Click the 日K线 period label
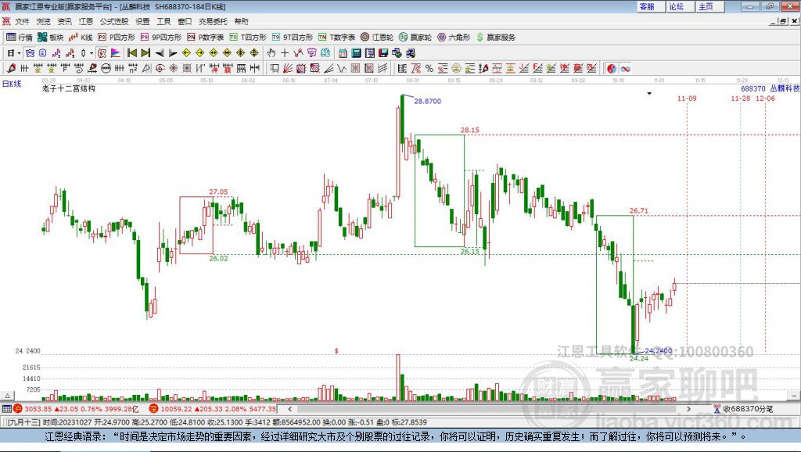Viewport: 801px width, 452px height. coord(12,84)
